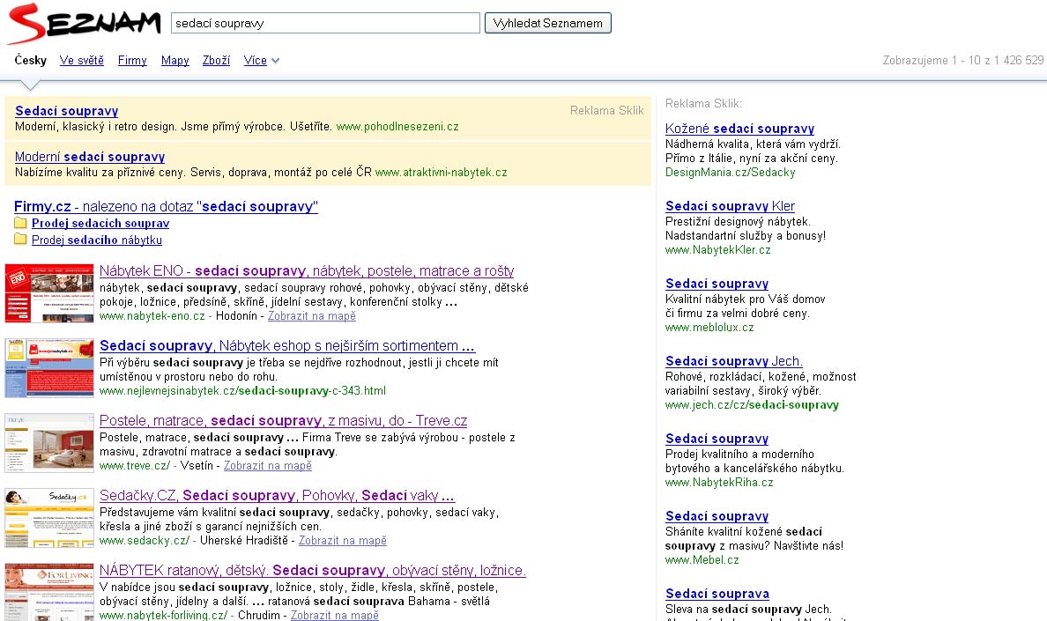This screenshot has height=621, width=1047.
Task: Click the www.sedacky.cz/ URL
Action: (145, 540)
